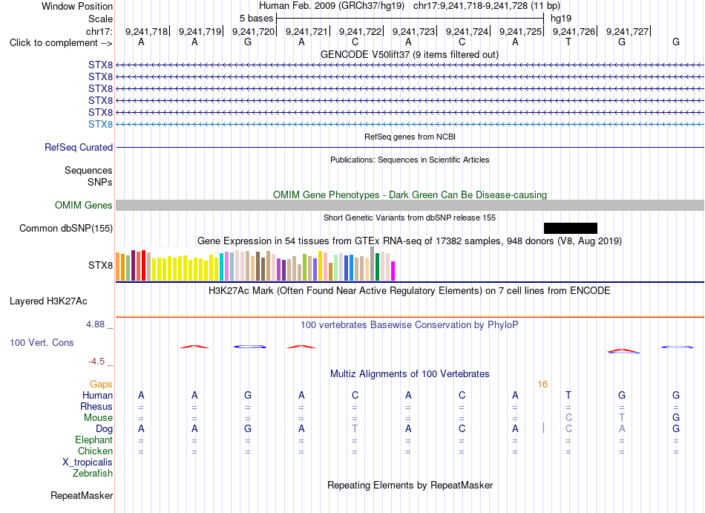
Task: Click 'Multiz Alignments of 100 Vertebrates' title
Action: click(410, 373)
